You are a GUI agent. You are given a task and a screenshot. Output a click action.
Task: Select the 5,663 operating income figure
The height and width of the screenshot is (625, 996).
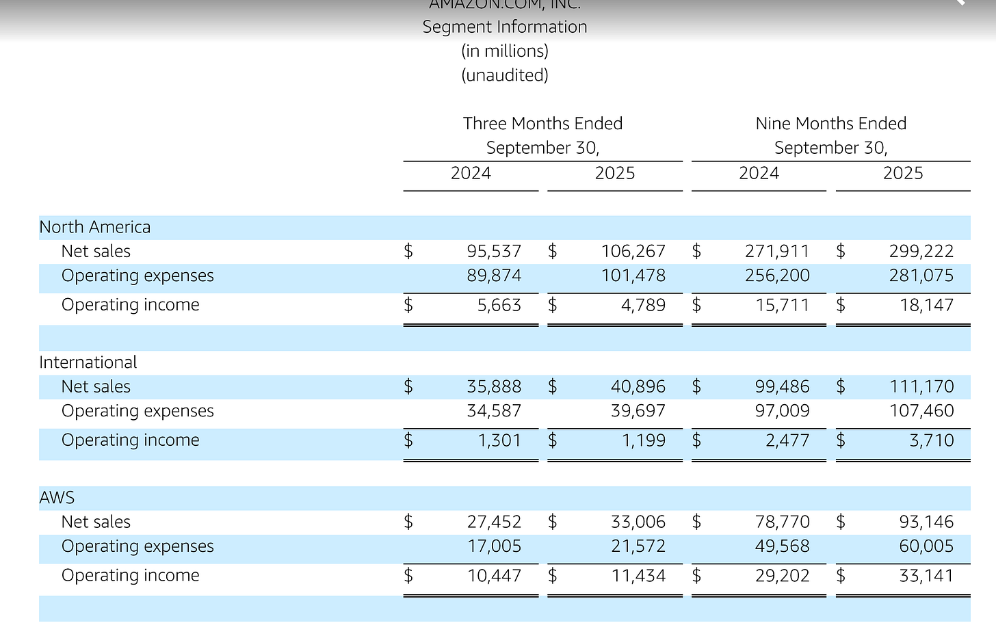(499, 305)
